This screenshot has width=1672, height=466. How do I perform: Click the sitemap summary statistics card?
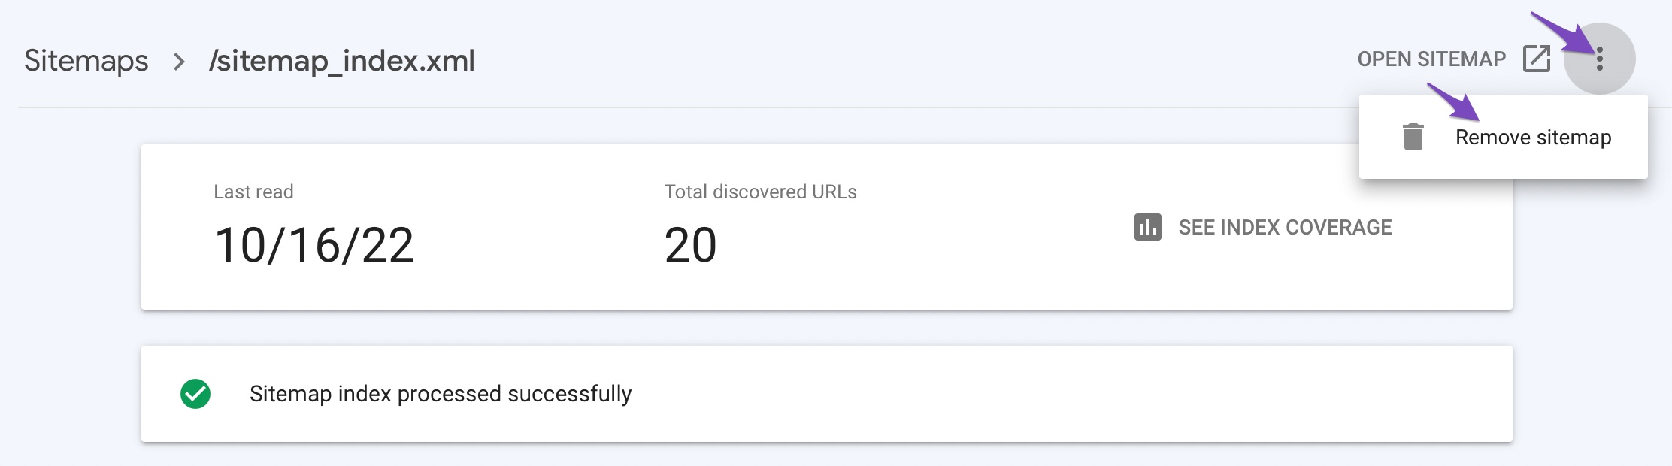point(827,227)
